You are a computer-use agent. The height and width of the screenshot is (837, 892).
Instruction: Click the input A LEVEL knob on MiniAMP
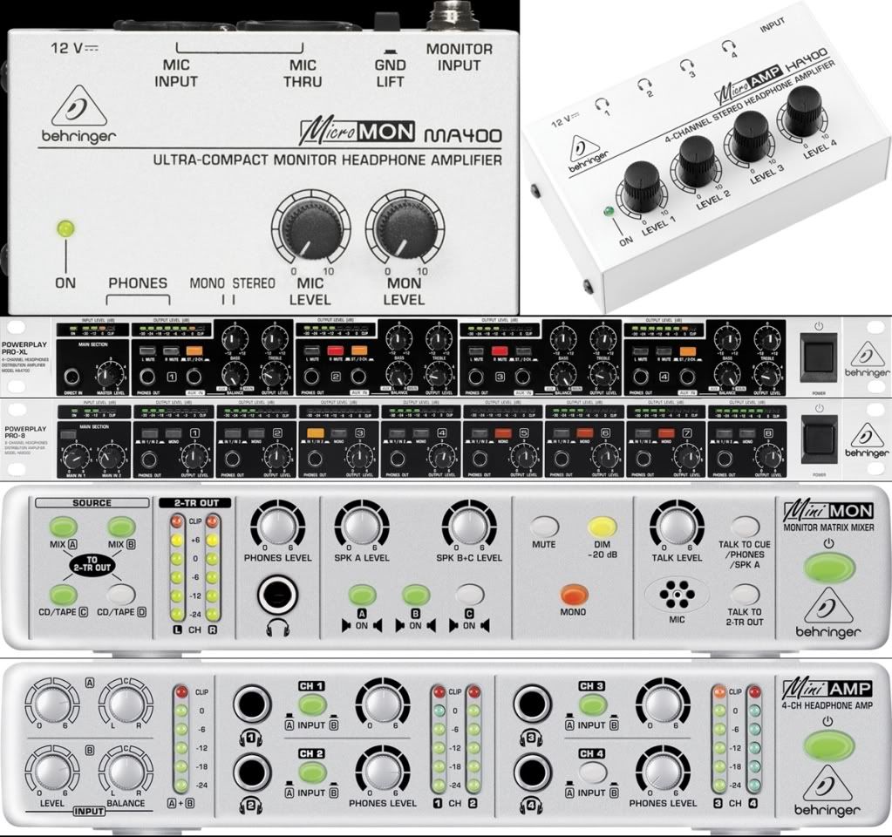click(52, 704)
